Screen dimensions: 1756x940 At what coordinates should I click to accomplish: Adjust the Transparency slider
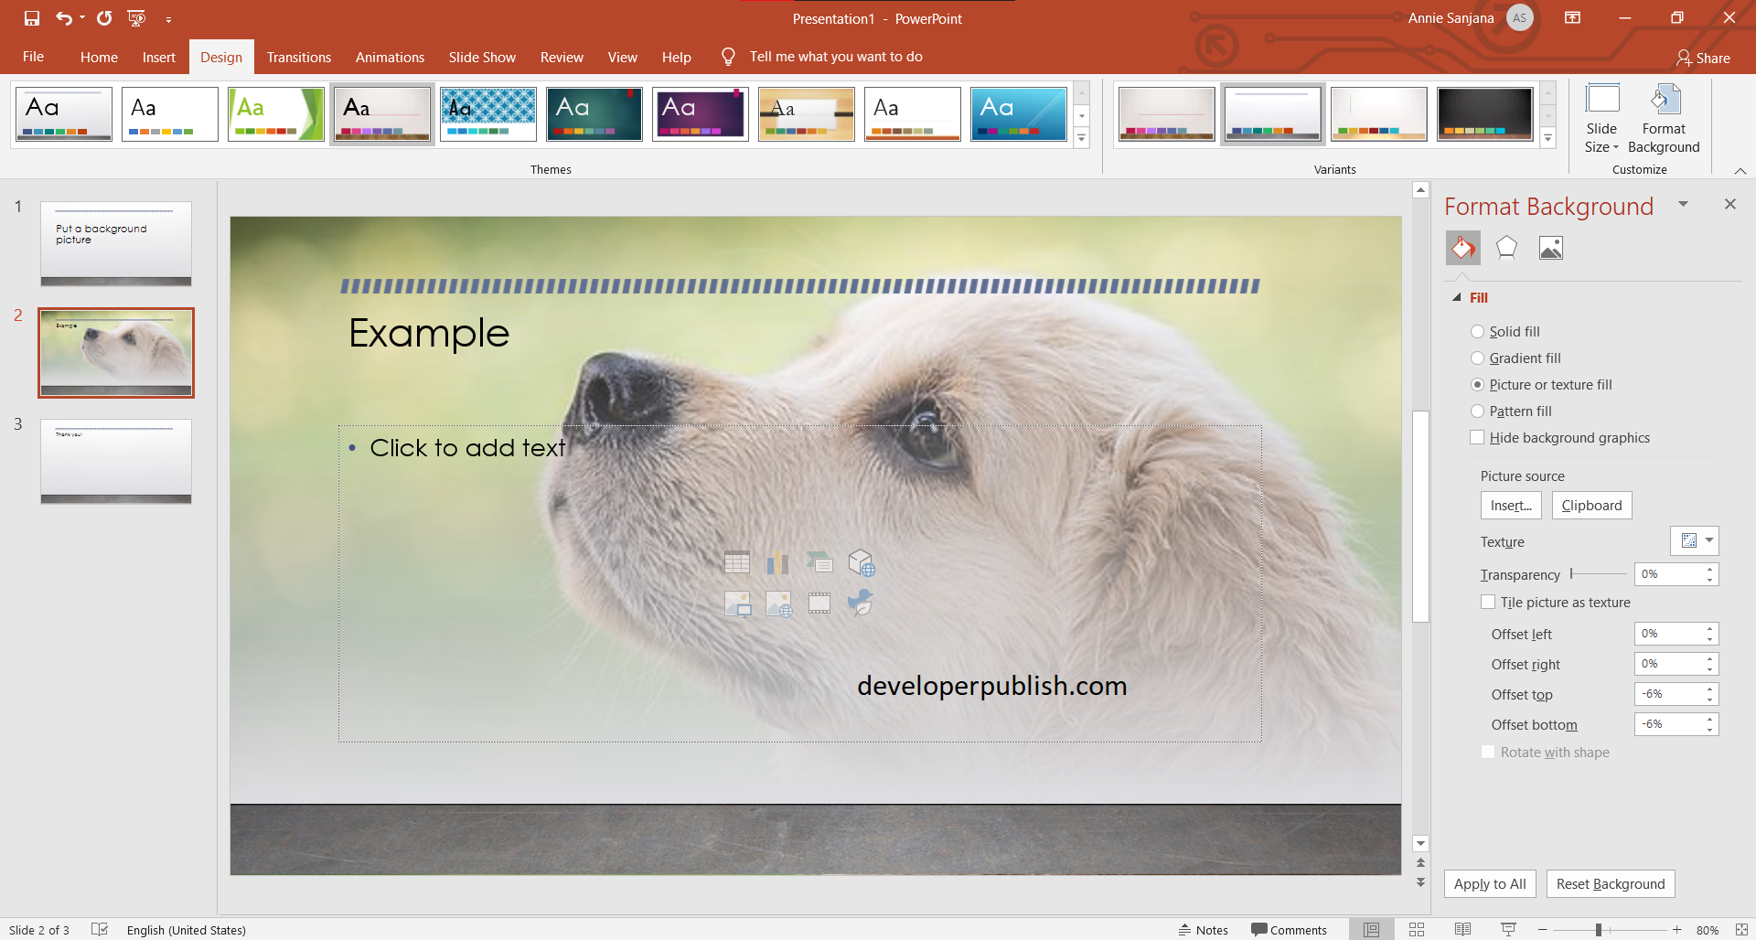click(1571, 574)
